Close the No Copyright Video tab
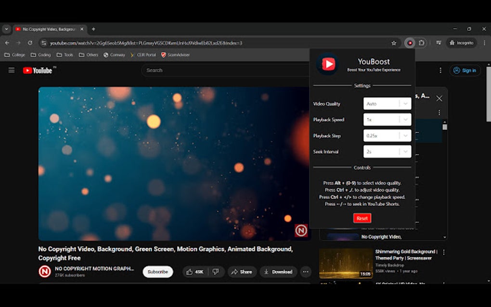 point(82,29)
